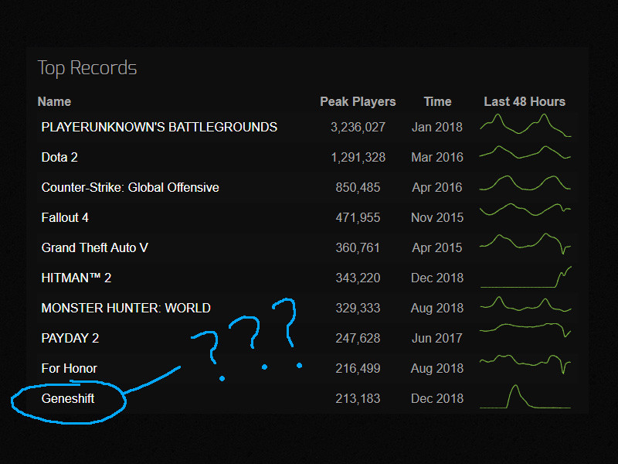618x464 pixels.
Task: Click the Last 48 Hours column header
Action: pyautogui.click(x=525, y=101)
